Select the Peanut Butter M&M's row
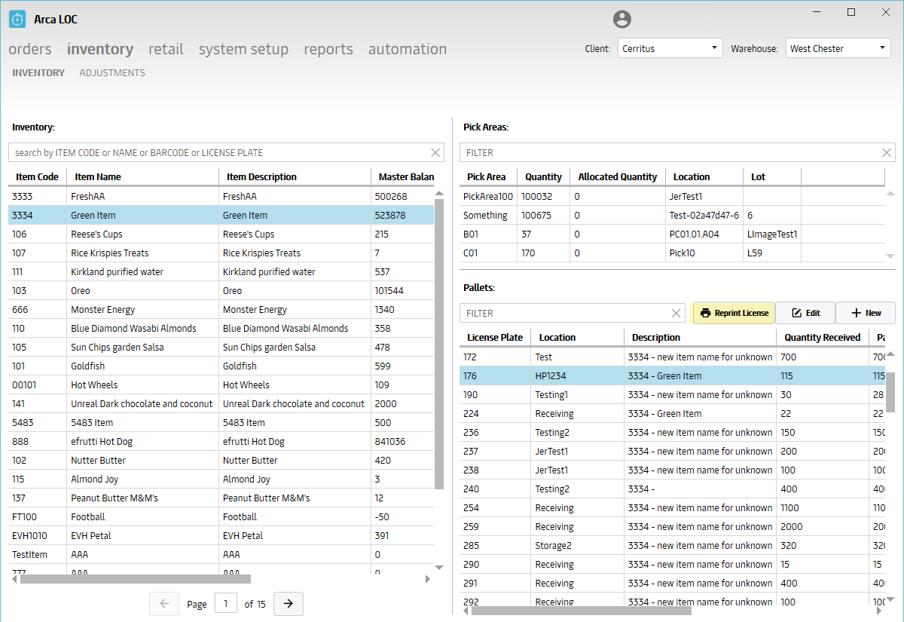This screenshot has height=622, width=904. [x=221, y=498]
